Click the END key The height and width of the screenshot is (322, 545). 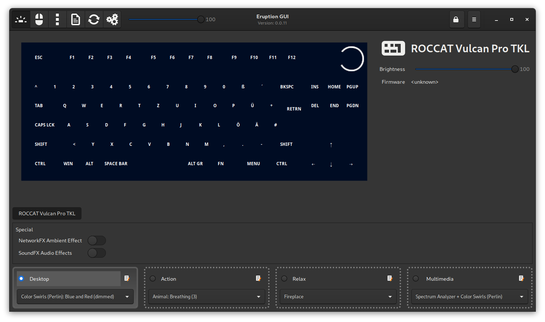pyautogui.click(x=334, y=106)
